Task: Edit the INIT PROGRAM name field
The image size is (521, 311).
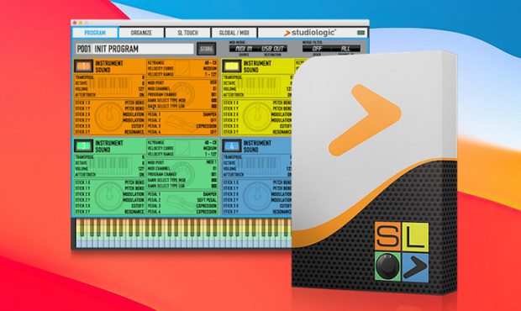Action: (143, 49)
